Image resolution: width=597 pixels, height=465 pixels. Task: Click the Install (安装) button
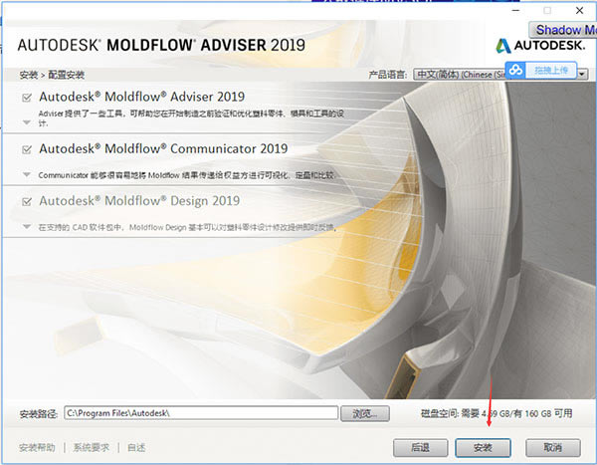point(483,447)
